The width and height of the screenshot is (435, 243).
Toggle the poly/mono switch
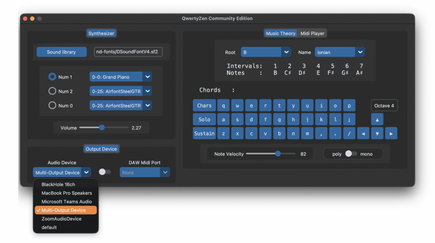350,154
